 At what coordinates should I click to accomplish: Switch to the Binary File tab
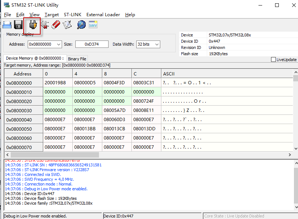coord(77,59)
